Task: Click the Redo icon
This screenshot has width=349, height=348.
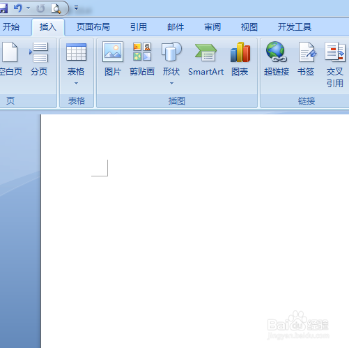Action: [40, 8]
